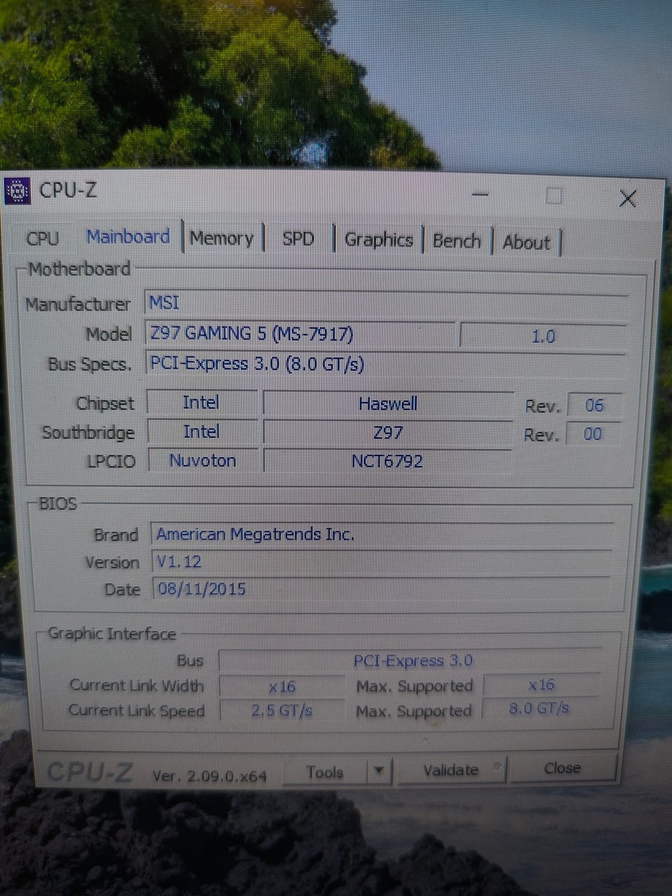Go to the Bench tab
Screen dimensions: 672x896
click(x=456, y=241)
